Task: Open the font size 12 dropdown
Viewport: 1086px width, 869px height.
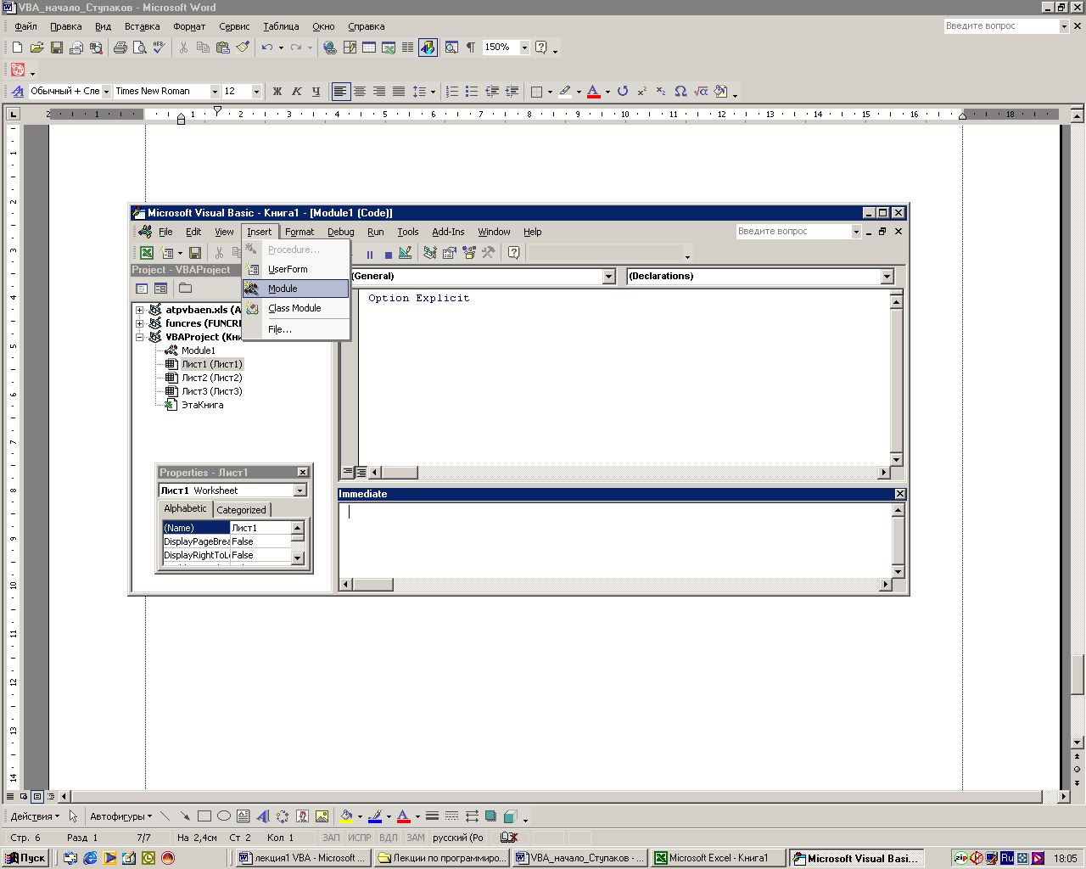Action: pos(256,92)
